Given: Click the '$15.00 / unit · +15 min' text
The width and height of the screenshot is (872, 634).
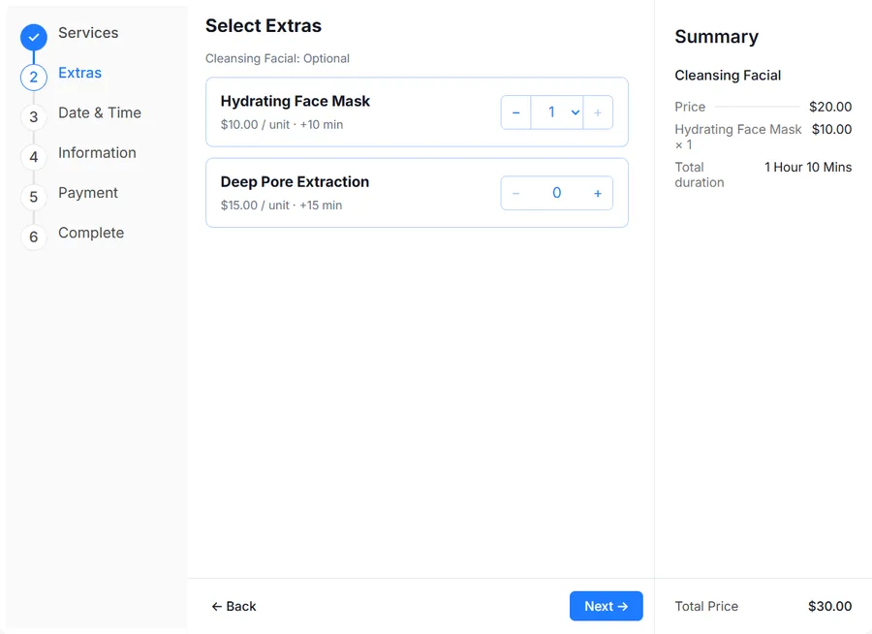Looking at the screenshot, I should (281, 206).
